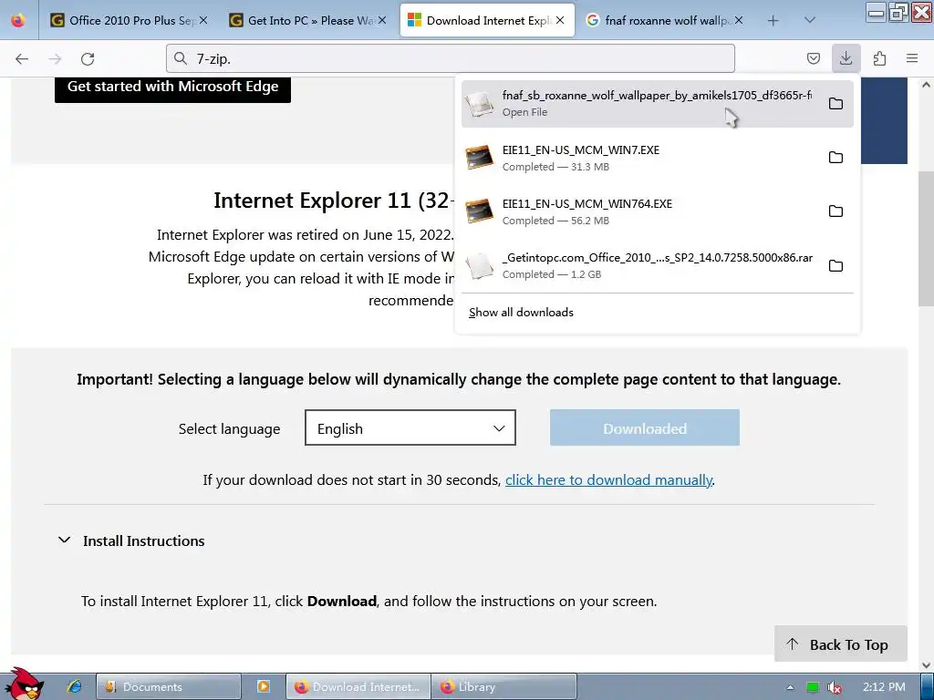Click the green network tray icon
934x700 pixels.
813,687
